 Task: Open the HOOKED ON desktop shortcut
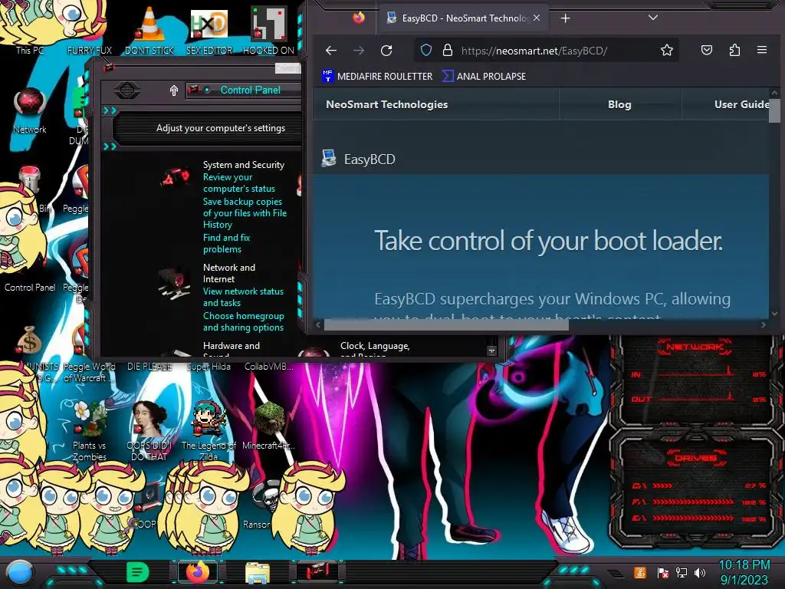268,30
